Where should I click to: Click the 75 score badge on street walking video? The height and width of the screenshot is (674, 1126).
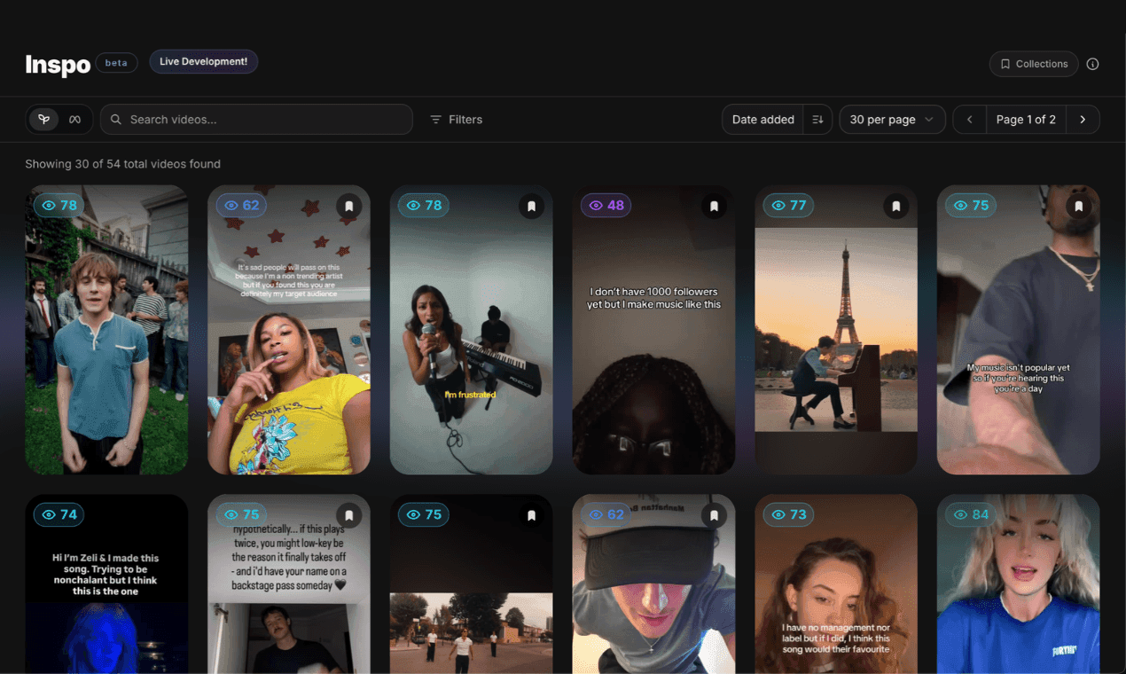pos(424,514)
